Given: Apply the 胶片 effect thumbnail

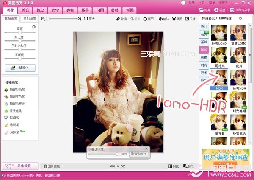Looking at the screenshot, I should pyautogui.click(x=238, y=55).
